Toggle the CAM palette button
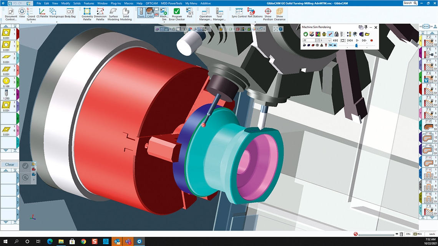Screen dimensions: 438x246 (x=150, y=13)
